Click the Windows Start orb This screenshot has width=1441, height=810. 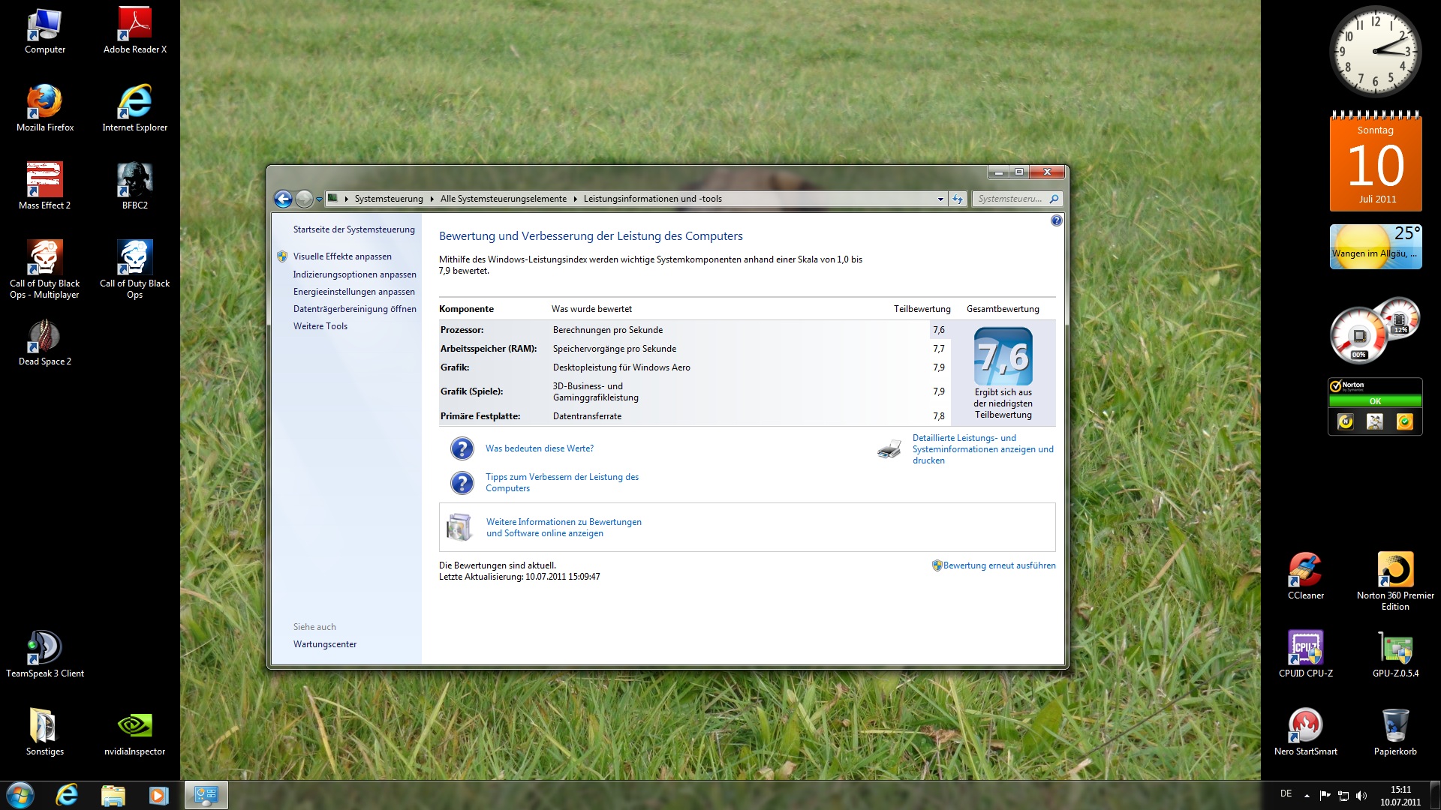click(x=20, y=795)
